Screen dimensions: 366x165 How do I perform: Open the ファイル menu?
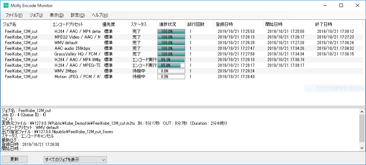pos(14,15)
